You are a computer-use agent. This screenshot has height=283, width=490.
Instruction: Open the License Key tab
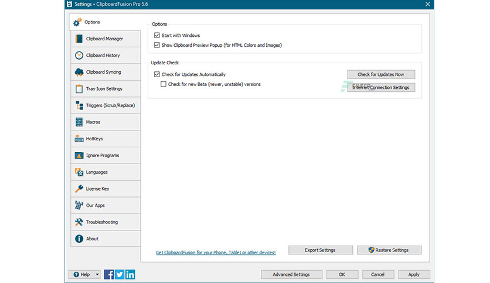106,188
